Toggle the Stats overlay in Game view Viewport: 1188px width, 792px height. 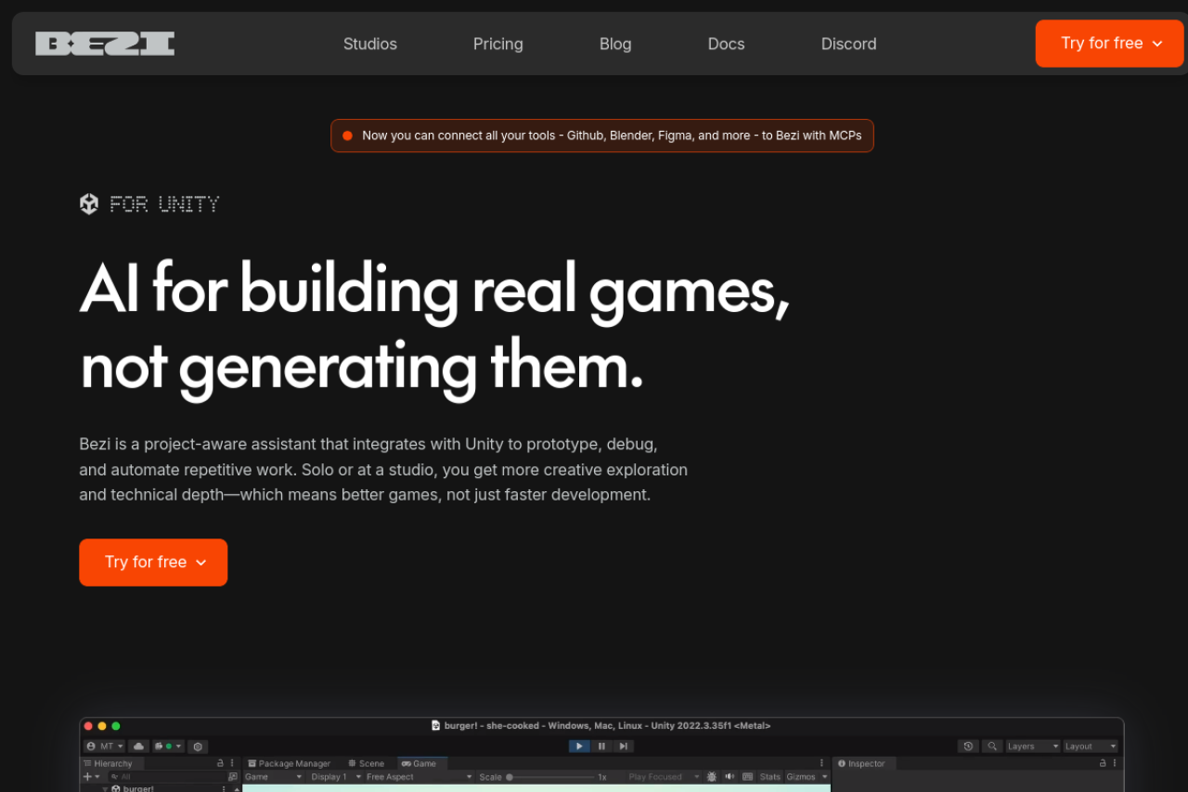click(x=770, y=777)
